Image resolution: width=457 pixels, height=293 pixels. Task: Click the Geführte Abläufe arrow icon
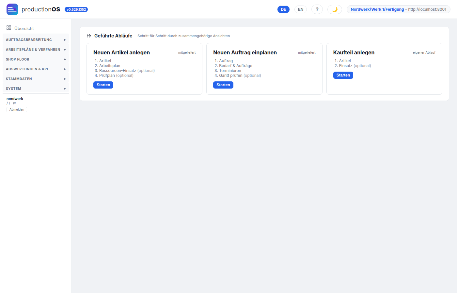coord(89,36)
